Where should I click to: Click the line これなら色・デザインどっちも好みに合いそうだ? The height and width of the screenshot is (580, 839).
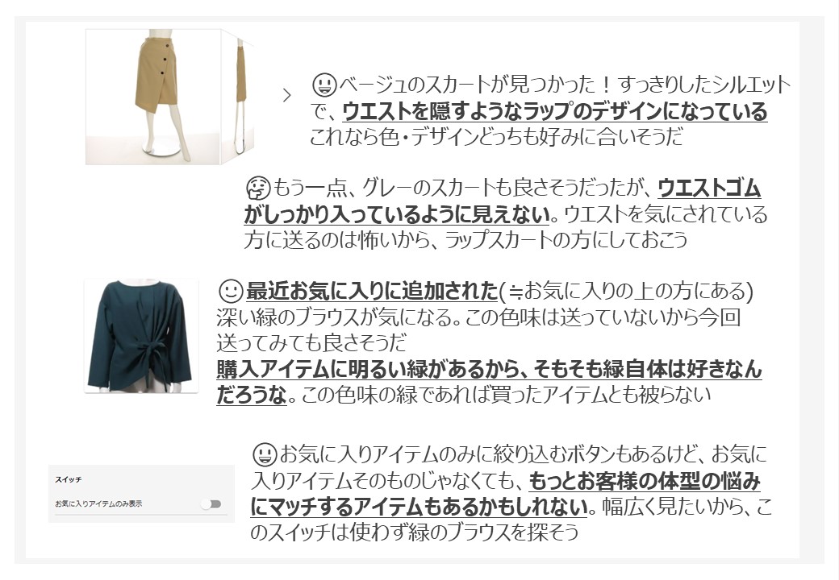click(497, 137)
